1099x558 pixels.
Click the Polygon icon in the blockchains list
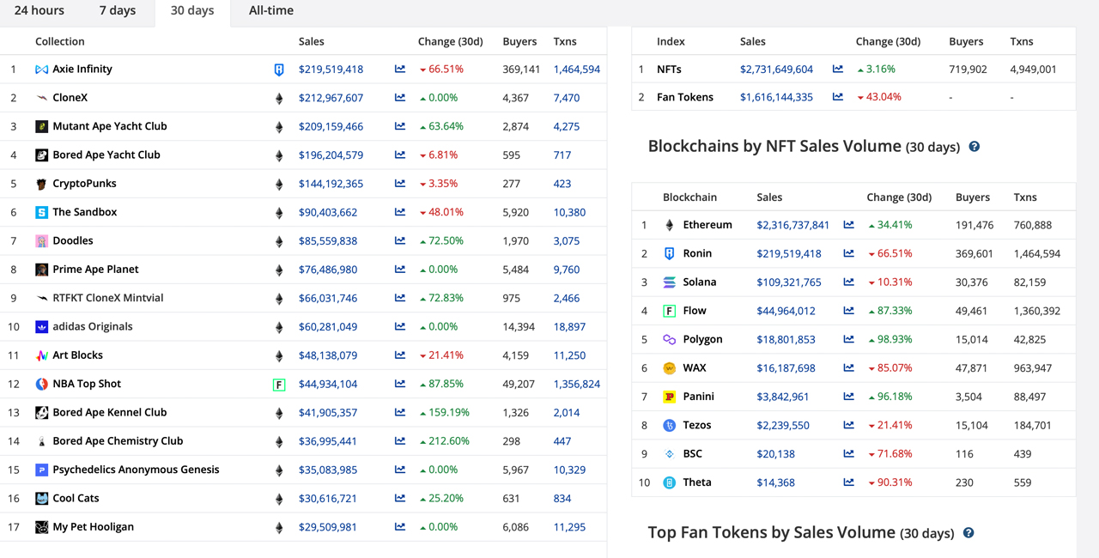pos(669,339)
